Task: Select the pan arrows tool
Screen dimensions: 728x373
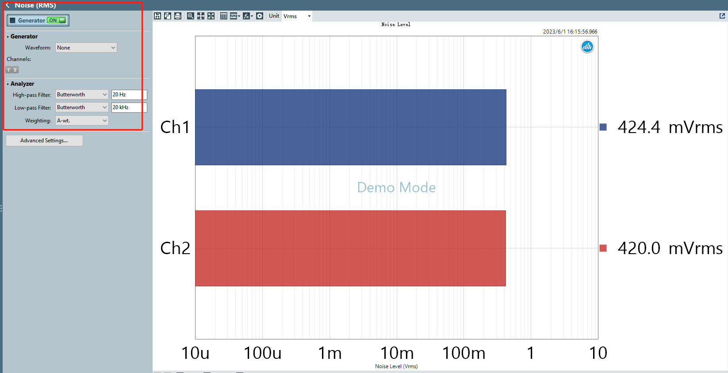Action: point(201,16)
